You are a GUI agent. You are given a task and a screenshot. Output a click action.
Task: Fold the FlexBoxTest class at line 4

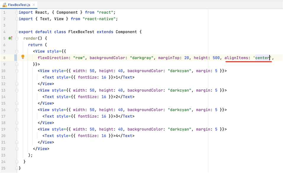click(x=17, y=32)
